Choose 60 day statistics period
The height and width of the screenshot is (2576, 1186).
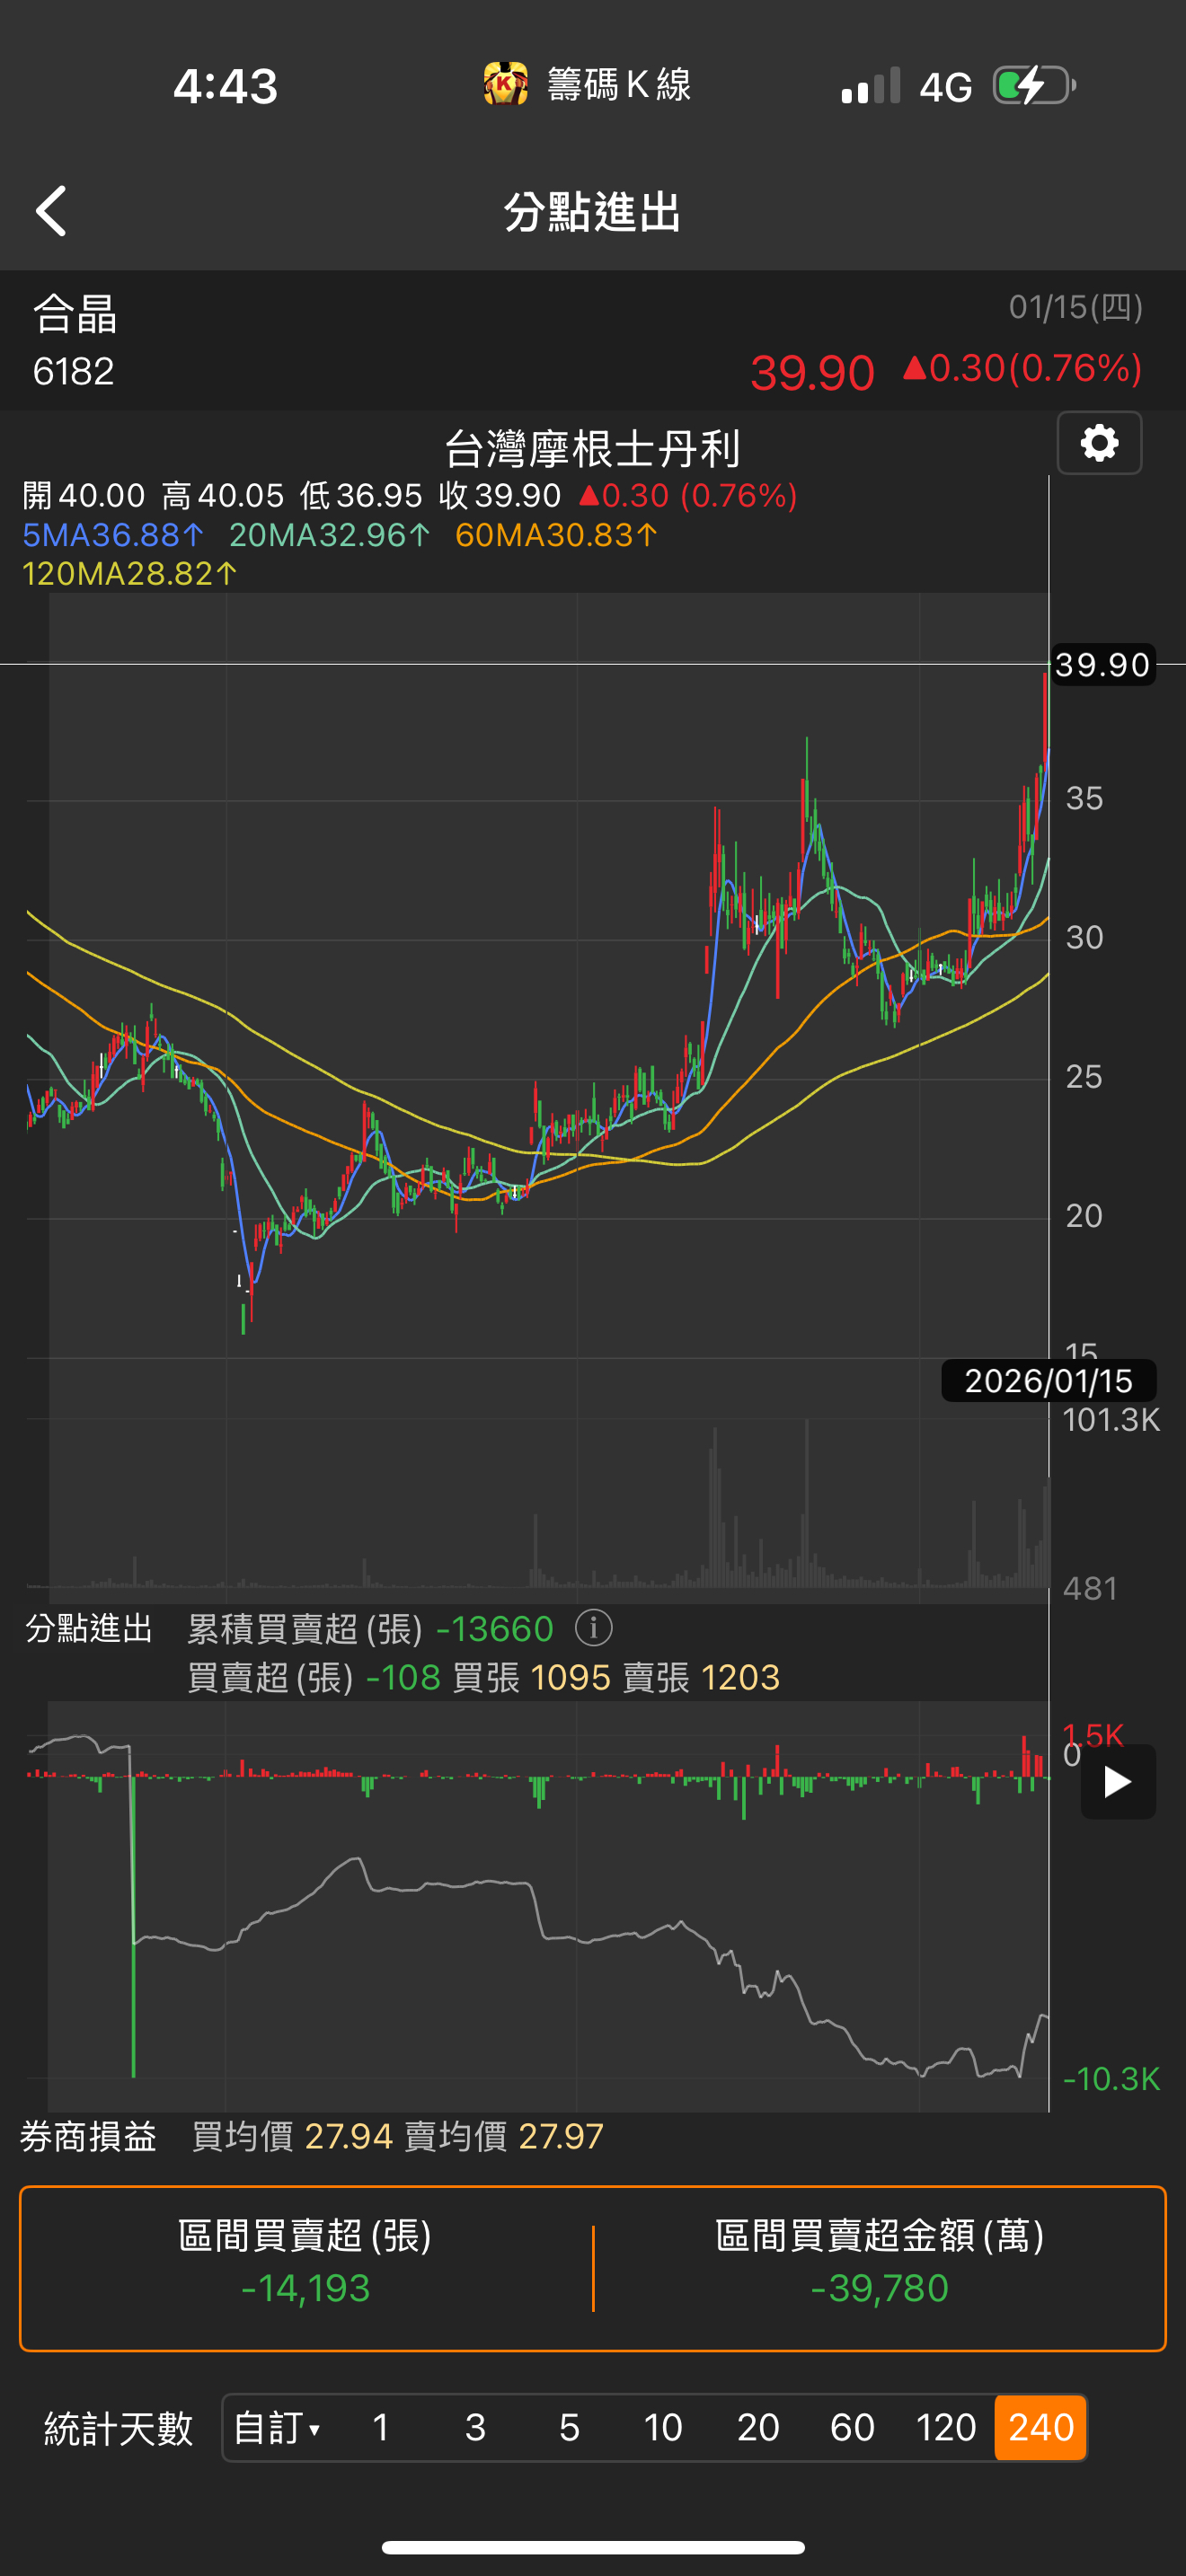pos(852,2427)
